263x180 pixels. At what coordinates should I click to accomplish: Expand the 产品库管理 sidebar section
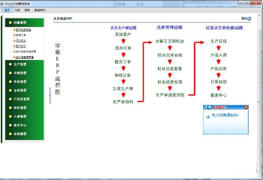pos(25,99)
